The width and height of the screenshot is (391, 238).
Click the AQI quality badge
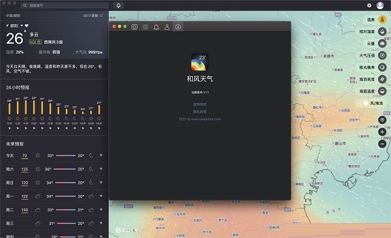click(35, 42)
